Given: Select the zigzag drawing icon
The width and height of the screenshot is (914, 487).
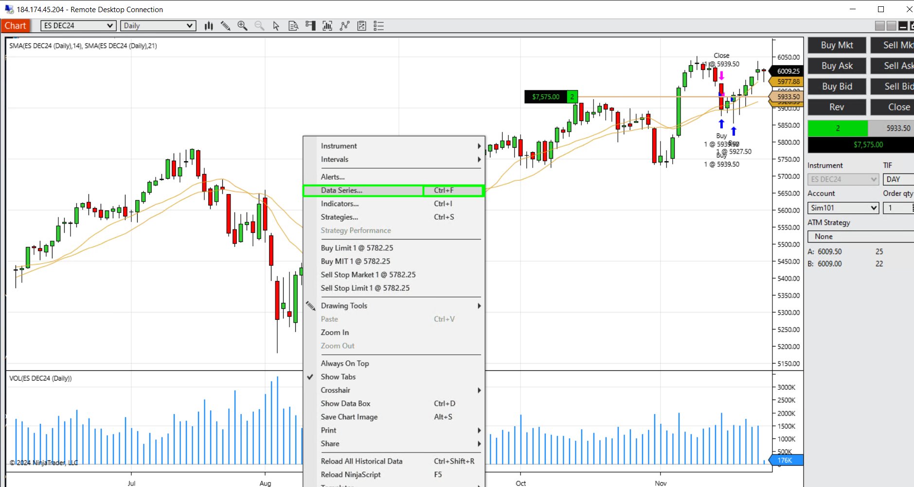Looking at the screenshot, I should [345, 25].
